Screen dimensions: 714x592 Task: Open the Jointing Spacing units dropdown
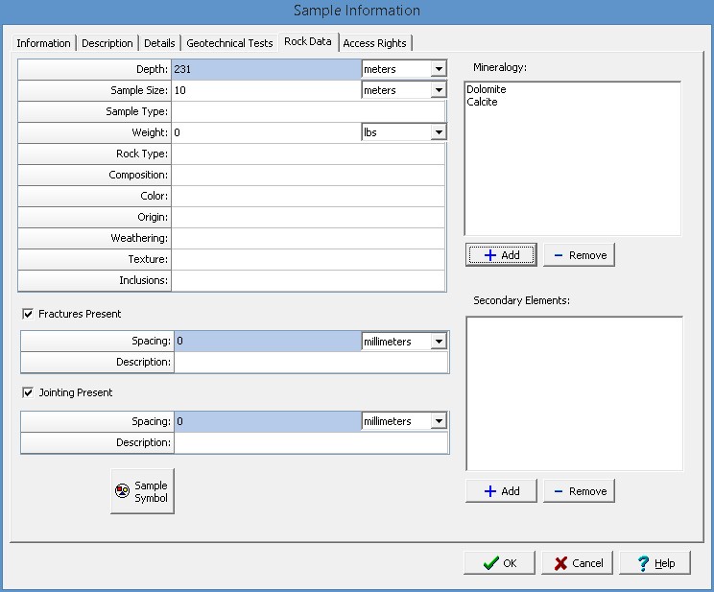[x=439, y=421]
